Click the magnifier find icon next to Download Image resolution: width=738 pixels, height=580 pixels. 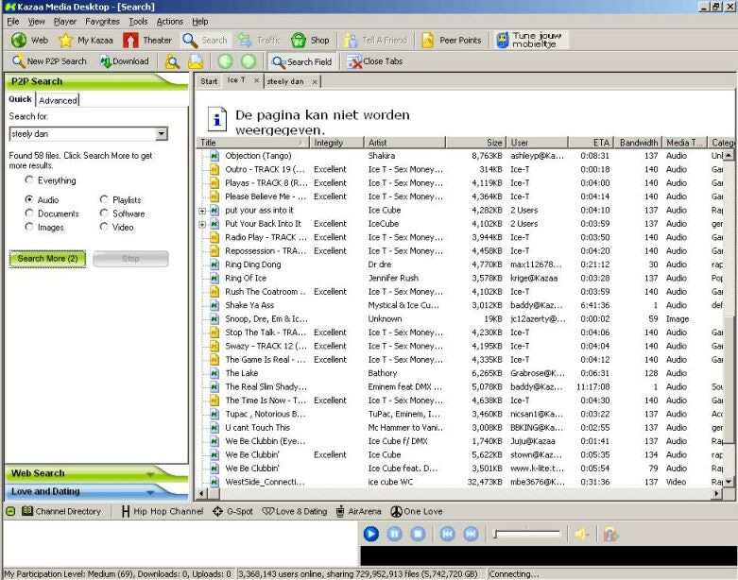pos(172,61)
